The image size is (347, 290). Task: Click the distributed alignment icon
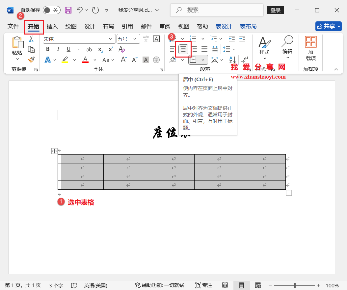tap(215, 49)
